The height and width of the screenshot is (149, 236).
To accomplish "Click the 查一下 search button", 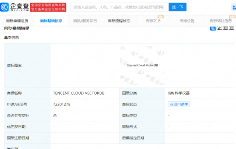I will [x=177, y=7].
